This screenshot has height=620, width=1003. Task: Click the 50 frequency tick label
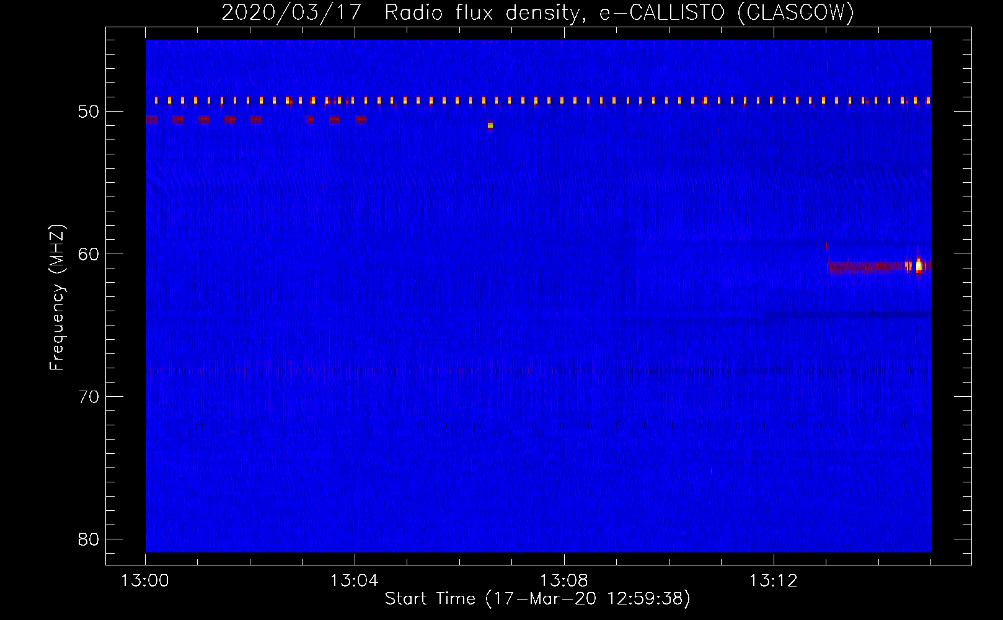point(89,112)
